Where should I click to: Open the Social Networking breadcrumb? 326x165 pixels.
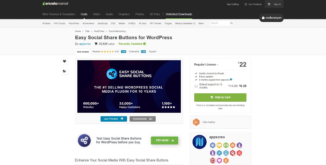click(117, 31)
